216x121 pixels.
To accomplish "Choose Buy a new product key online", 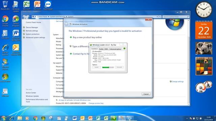I will pos(87,37).
